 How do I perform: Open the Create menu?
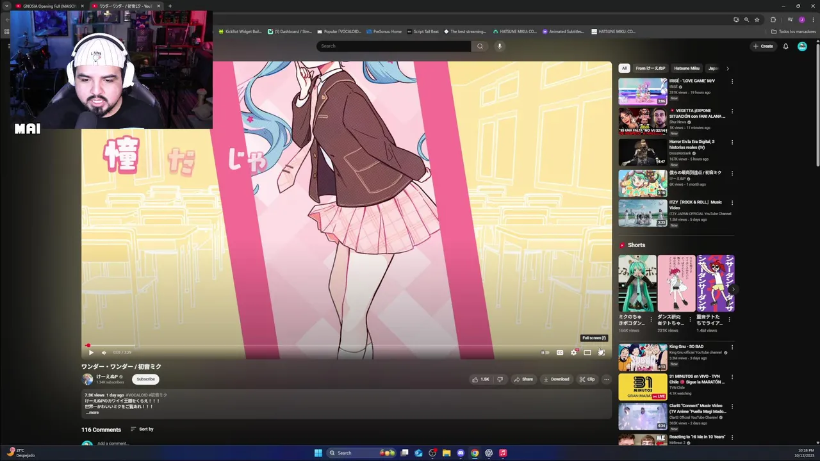763,46
